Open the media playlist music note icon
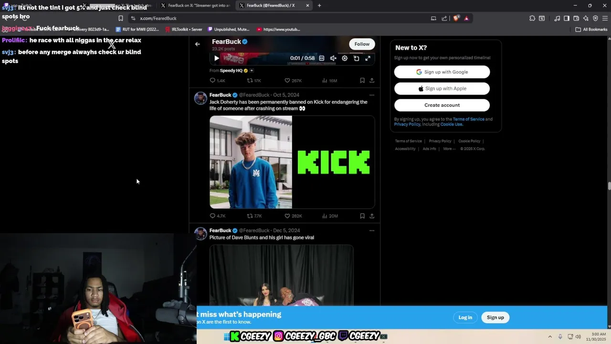 tap(557, 18)
